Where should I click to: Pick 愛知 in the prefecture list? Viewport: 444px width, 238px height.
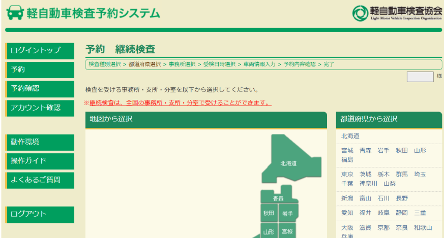pyautogui.click(x=347, y=213)
